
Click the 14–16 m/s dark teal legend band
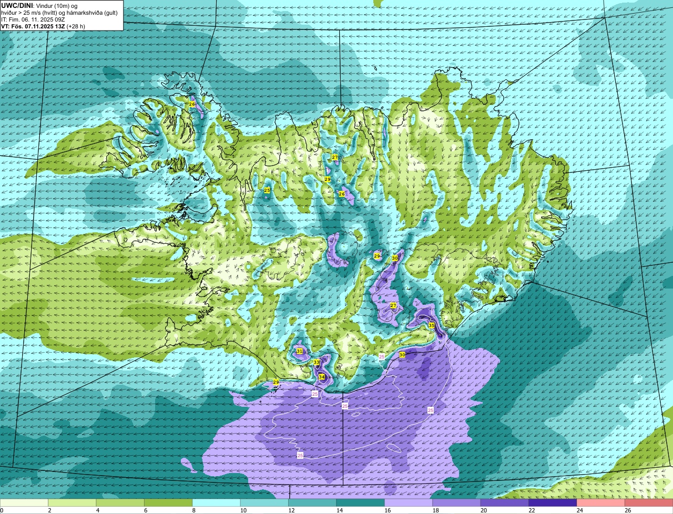[x=361, y=502]
